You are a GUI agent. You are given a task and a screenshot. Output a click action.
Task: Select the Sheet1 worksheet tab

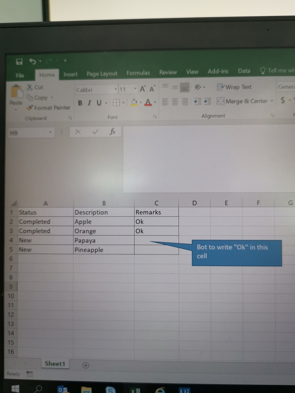(x=55, y=364)
